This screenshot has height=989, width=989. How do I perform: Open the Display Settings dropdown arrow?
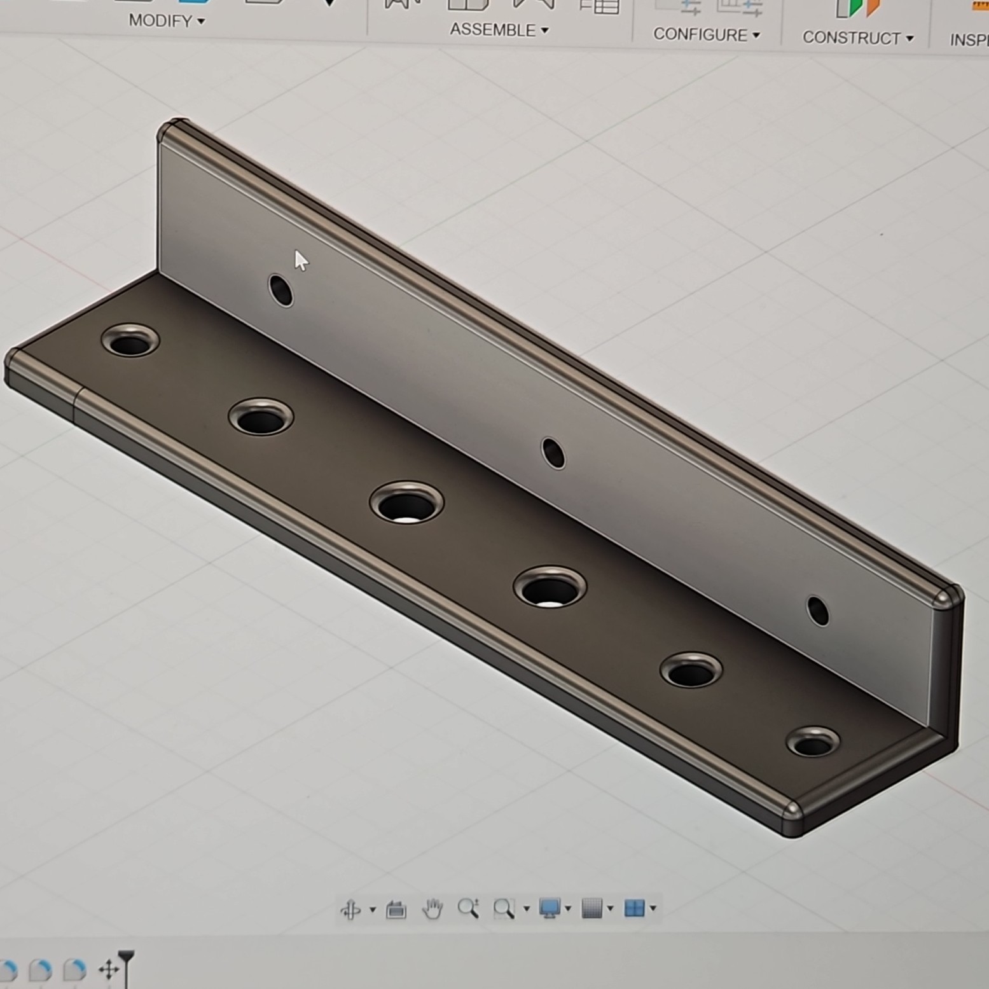[568, 908]
